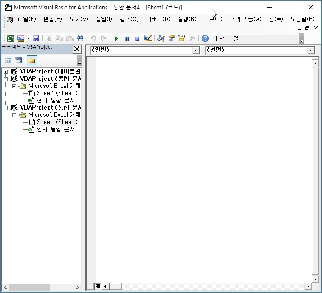322x293 pixels.
Task: Open the 실행(R) menu
Action: tap(187, 19)
